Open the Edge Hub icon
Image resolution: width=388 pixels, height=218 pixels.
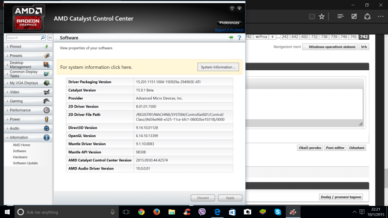tap(340, 16)
